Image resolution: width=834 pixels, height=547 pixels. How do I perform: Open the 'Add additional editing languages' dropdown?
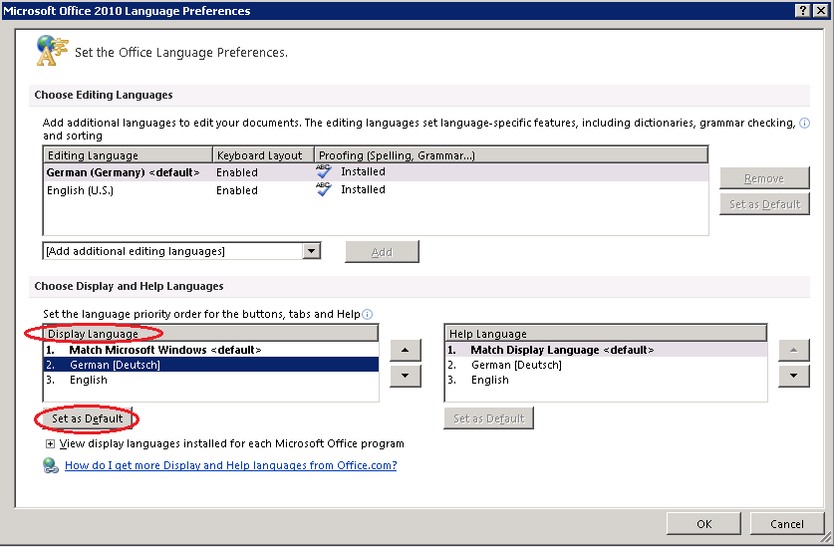tap(312, 251)
